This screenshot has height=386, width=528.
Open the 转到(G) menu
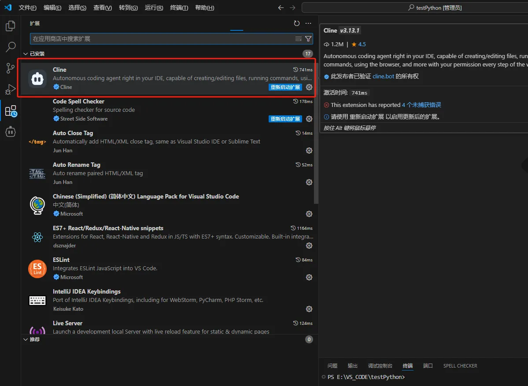(x=128, y=7)
